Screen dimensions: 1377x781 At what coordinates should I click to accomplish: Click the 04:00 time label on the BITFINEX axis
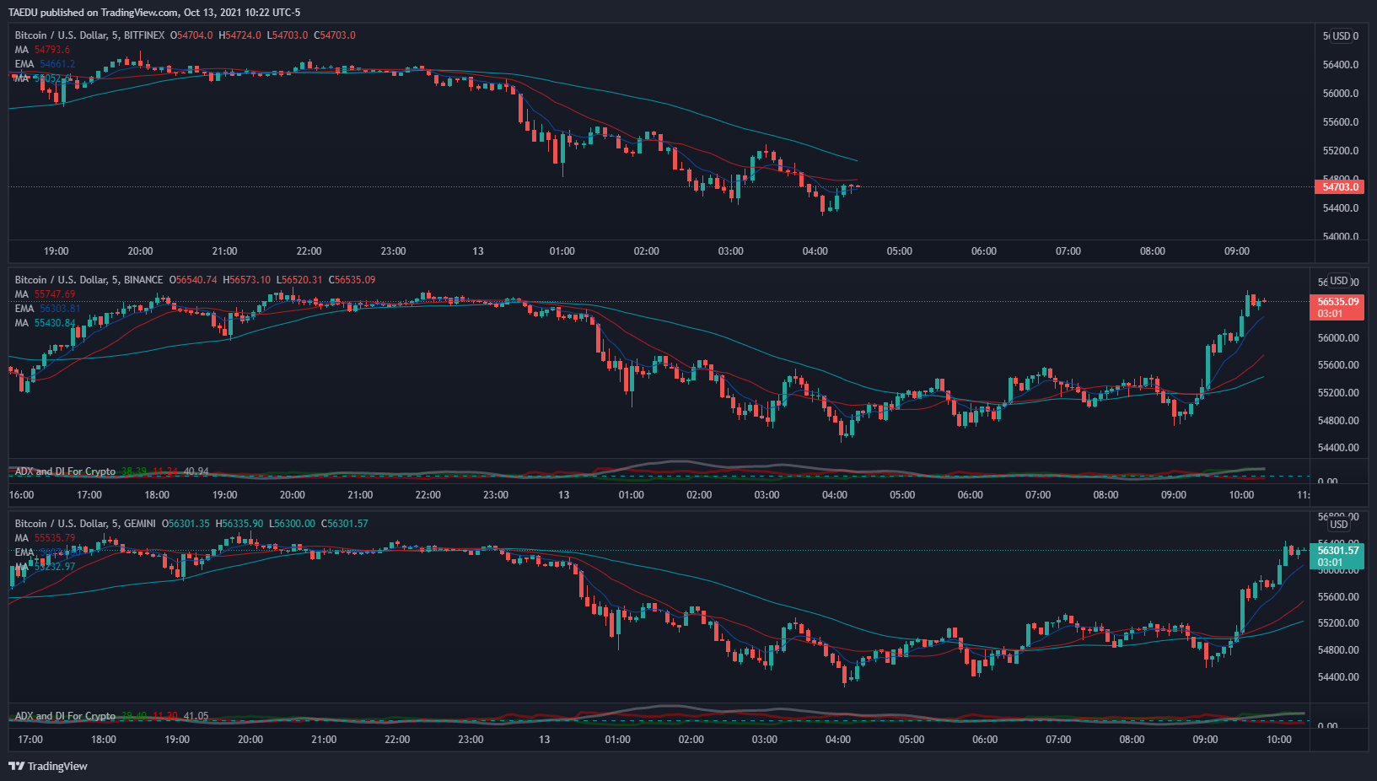point(815,251)
